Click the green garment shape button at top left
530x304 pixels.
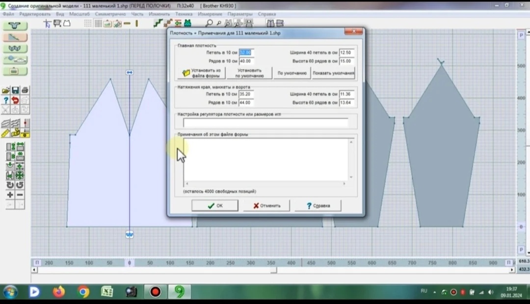(x=15, y=25)
